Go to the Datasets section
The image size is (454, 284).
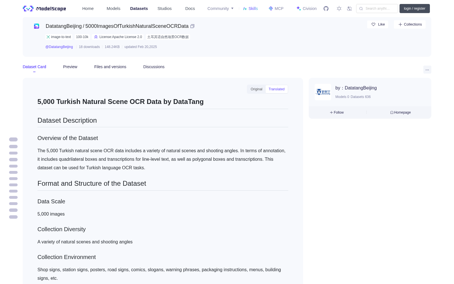click(139, 9)
